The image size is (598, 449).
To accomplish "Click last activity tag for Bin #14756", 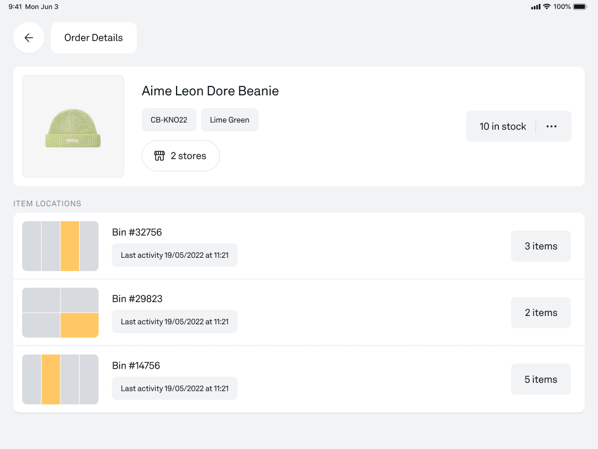I will point(174,388).
